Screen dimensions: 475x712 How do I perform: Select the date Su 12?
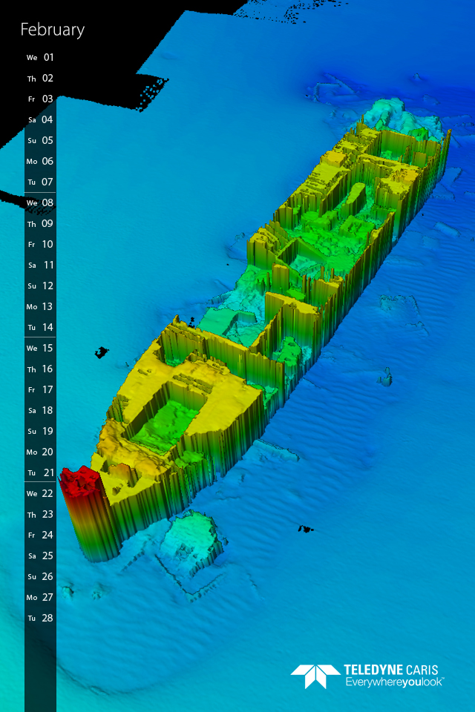coord(40,286)
